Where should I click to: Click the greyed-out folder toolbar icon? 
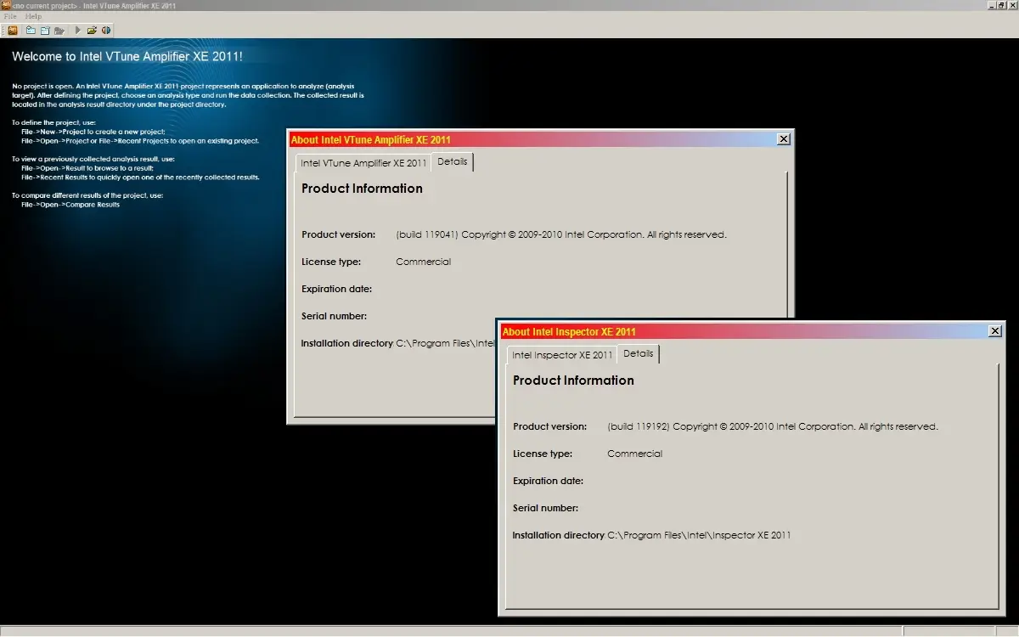tap(59, 31)
